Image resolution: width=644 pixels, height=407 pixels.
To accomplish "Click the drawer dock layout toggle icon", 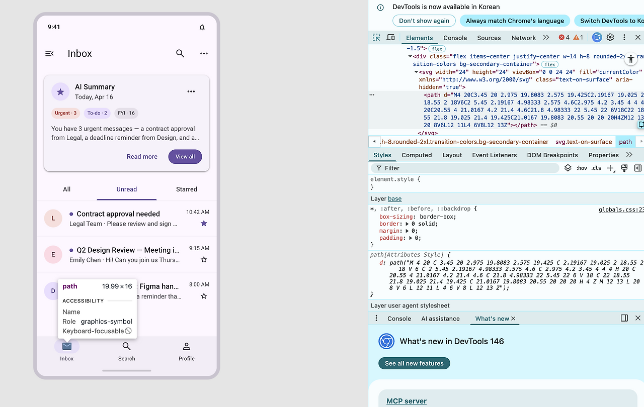I will [x=624, y=318].
